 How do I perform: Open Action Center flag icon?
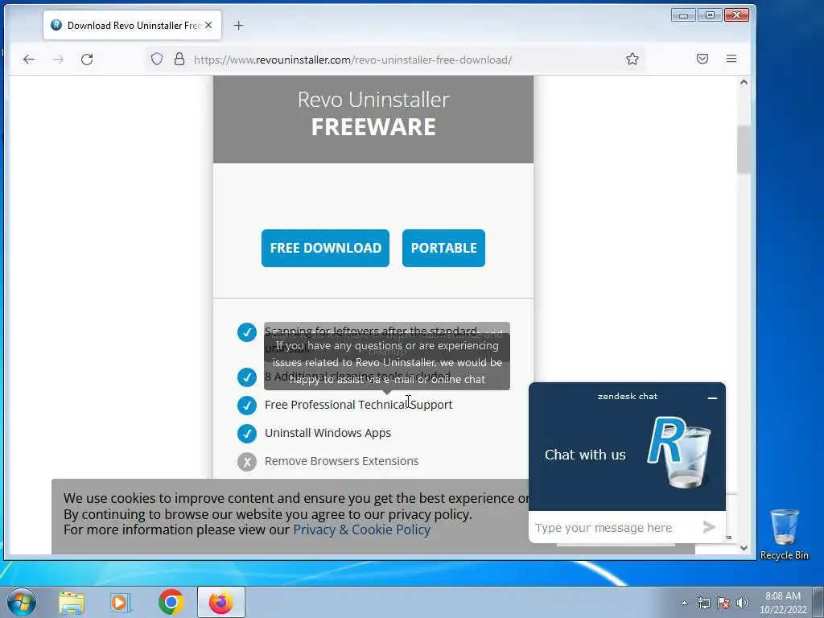tap(723, 603)
